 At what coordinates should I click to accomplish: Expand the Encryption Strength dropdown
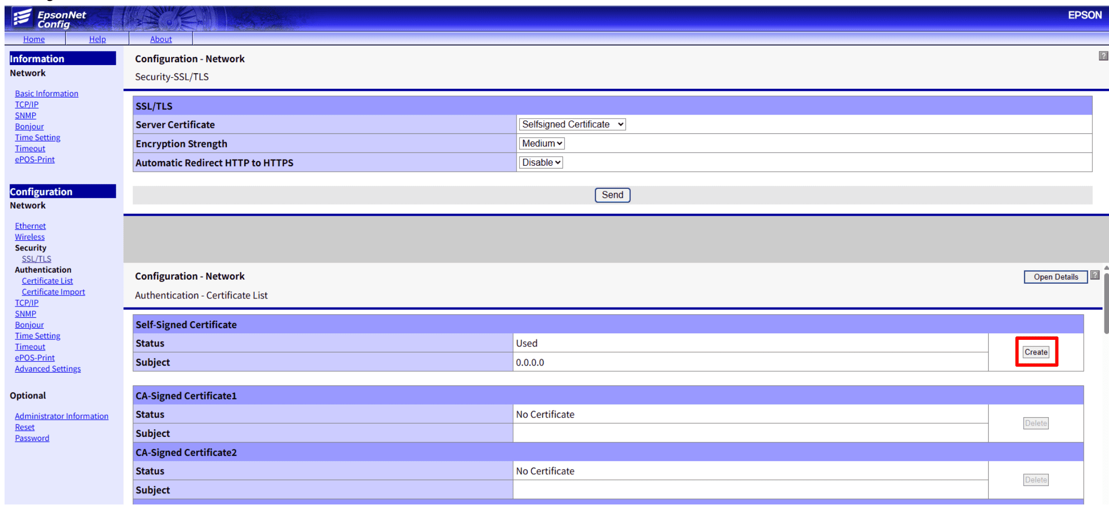click(541, 143)
